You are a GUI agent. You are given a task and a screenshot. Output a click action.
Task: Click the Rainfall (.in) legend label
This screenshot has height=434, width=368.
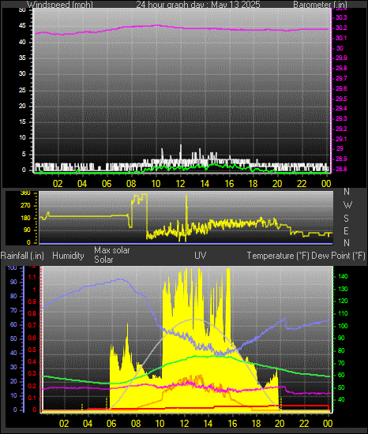tap(22, 256)
